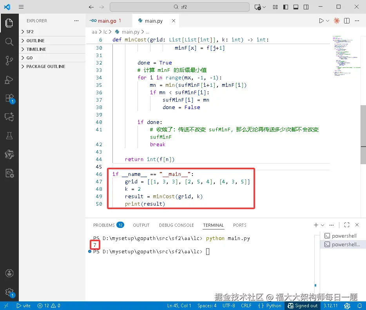Change file encoding UTF-8

pos(229,306)
